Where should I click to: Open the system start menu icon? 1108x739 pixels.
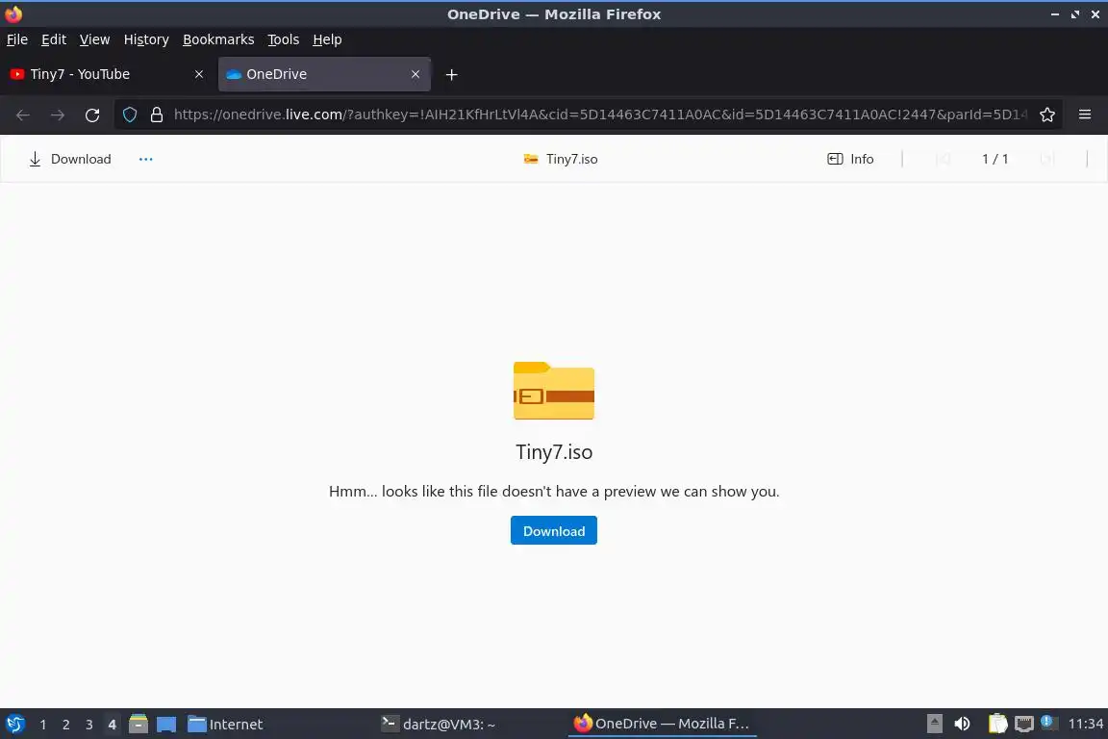pyautogui.click(x=14, y=725)
